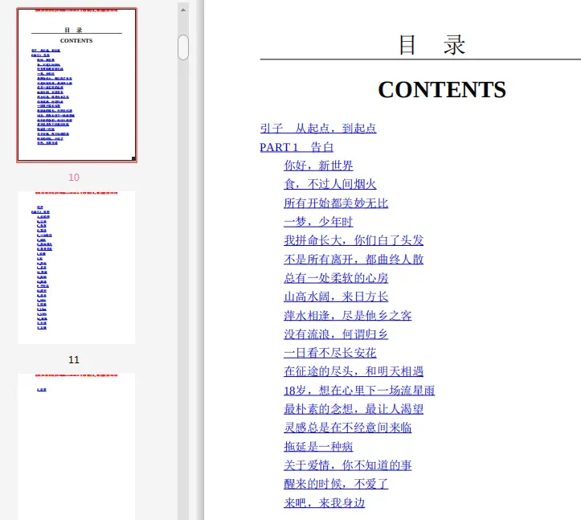Select the page 12 thumbnail at bottom
Viewport: 581px width, 520px height.
click(76, 446)
